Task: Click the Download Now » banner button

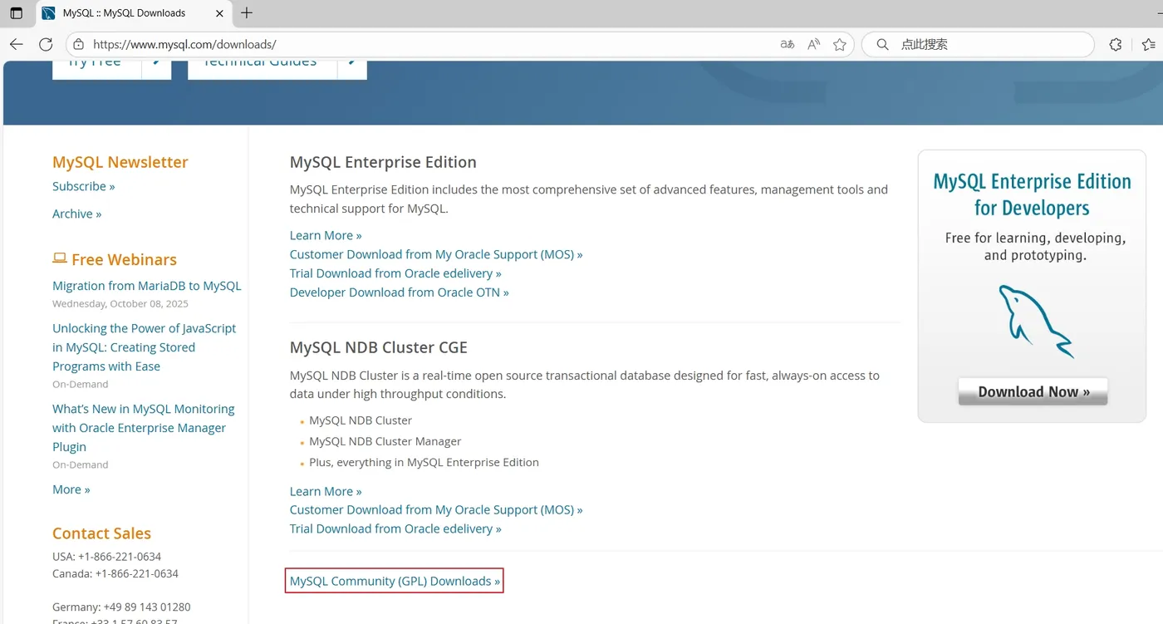Action: pos(1033,391)
